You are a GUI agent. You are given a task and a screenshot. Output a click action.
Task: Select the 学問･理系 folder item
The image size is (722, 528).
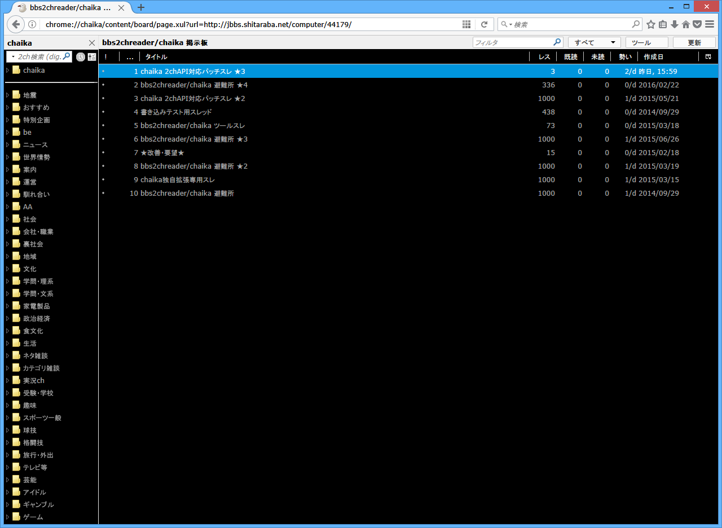coord(38,281)
